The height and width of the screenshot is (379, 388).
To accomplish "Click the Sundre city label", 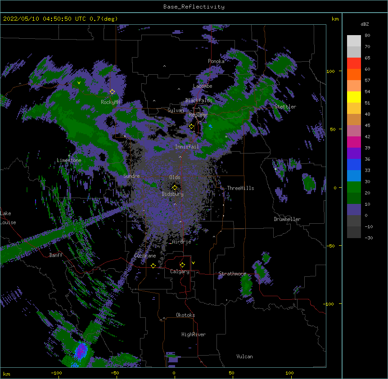I will 131,176.
